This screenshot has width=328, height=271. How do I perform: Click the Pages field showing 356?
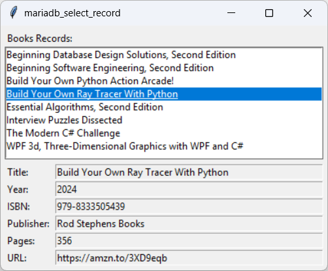189,241
